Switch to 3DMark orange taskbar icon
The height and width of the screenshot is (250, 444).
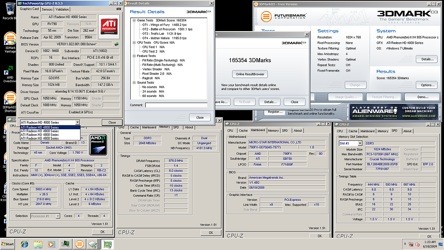click(79, 244)
